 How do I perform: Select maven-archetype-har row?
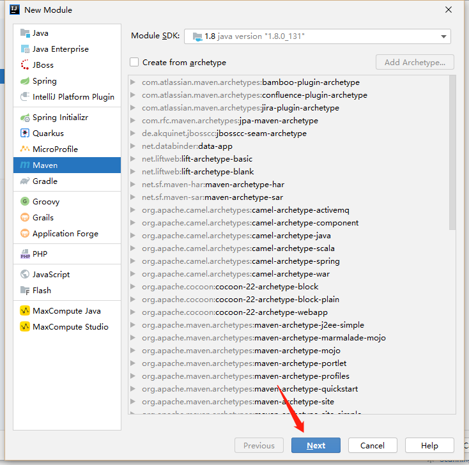click(289, 184)
